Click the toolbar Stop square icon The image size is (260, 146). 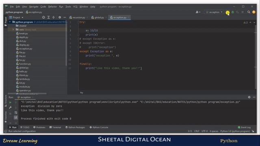(243, 12)
